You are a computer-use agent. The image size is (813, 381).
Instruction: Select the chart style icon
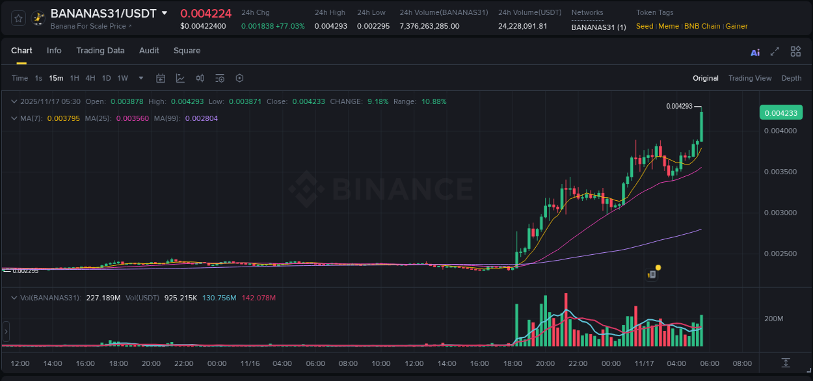(x=180, y=78)
